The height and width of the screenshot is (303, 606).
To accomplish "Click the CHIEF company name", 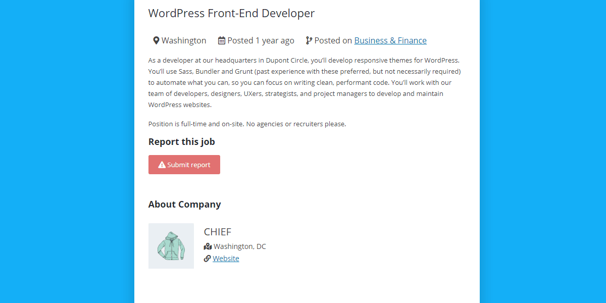I will (218, 232).
